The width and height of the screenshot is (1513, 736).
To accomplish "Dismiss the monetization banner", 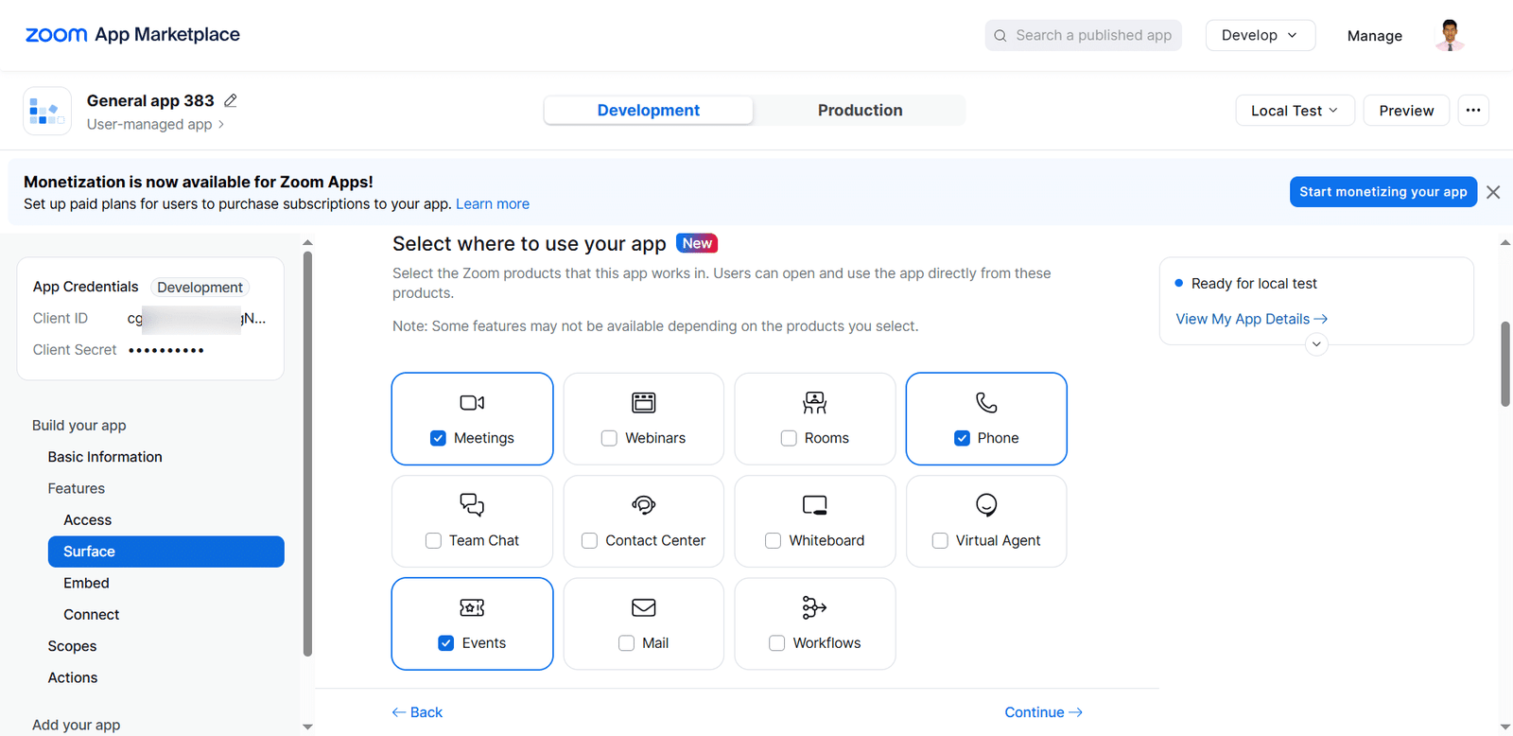I will (1493, 192).
